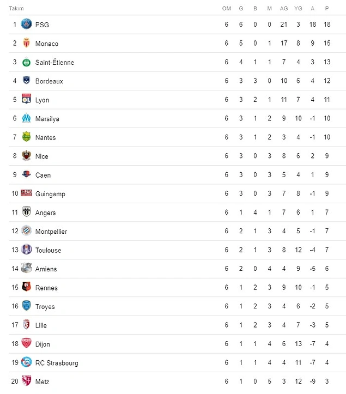Click the Nice club crest icon
This screenshot has width=346, height=394.
coord(26,156)
